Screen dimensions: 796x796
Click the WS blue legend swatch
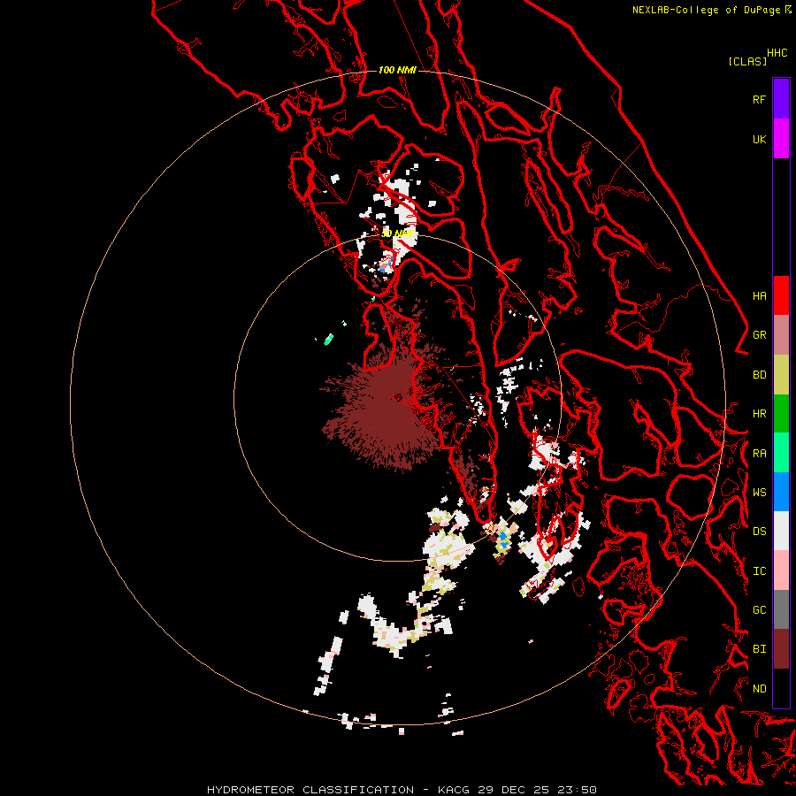pos(781,492)
